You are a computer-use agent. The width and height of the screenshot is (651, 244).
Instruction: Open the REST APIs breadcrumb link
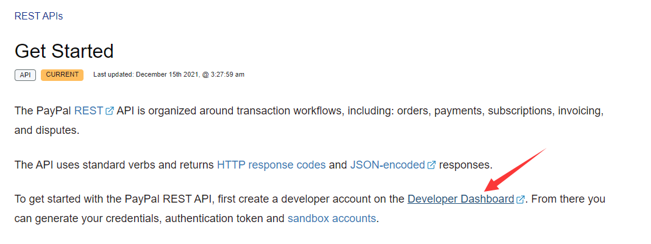(38, 16)
